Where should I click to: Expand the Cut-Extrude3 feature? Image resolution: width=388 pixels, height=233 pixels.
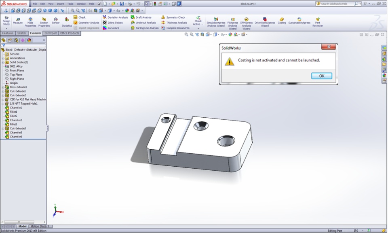coord(3,129)
